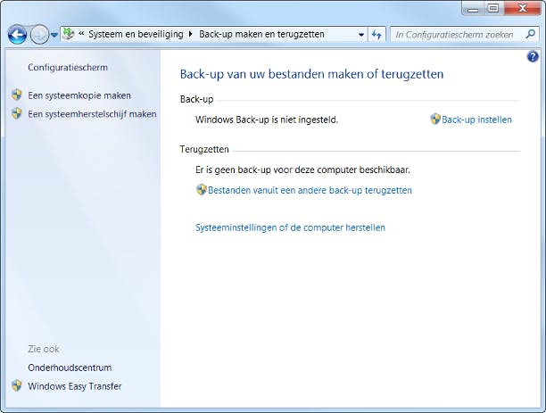This screenshot has height=413, width=546.
Task: Close the window with the red X
Action: pos(522,8)
